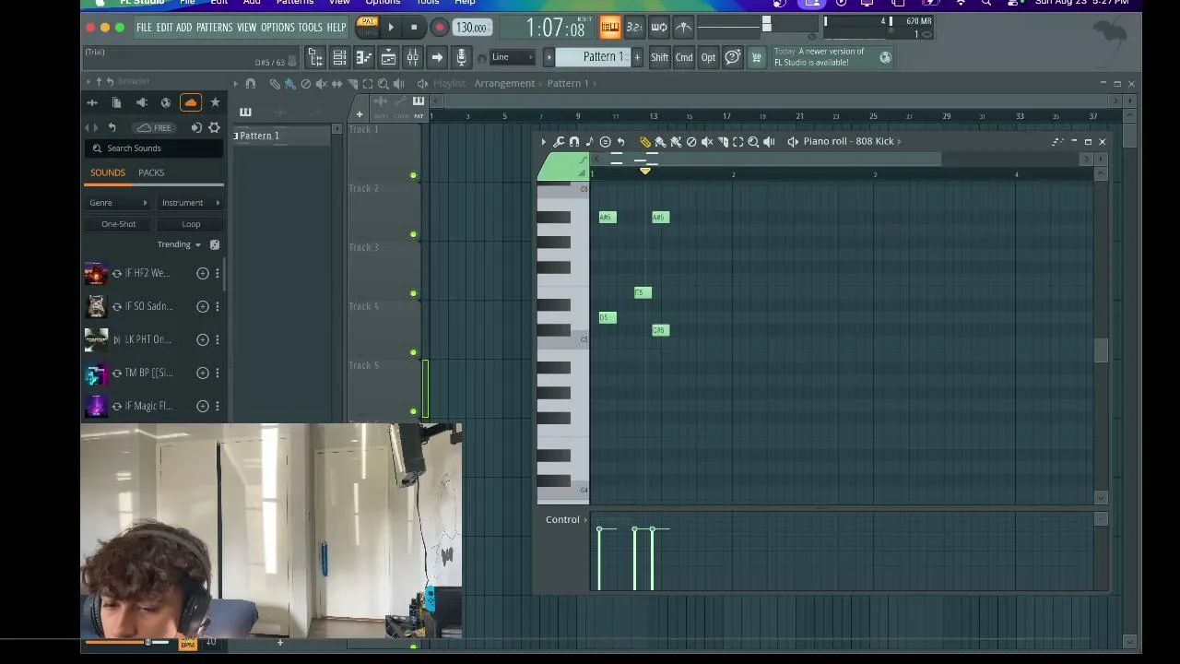Open the browser plugin database tab
Screen dimensions: 1180x664
141,102
